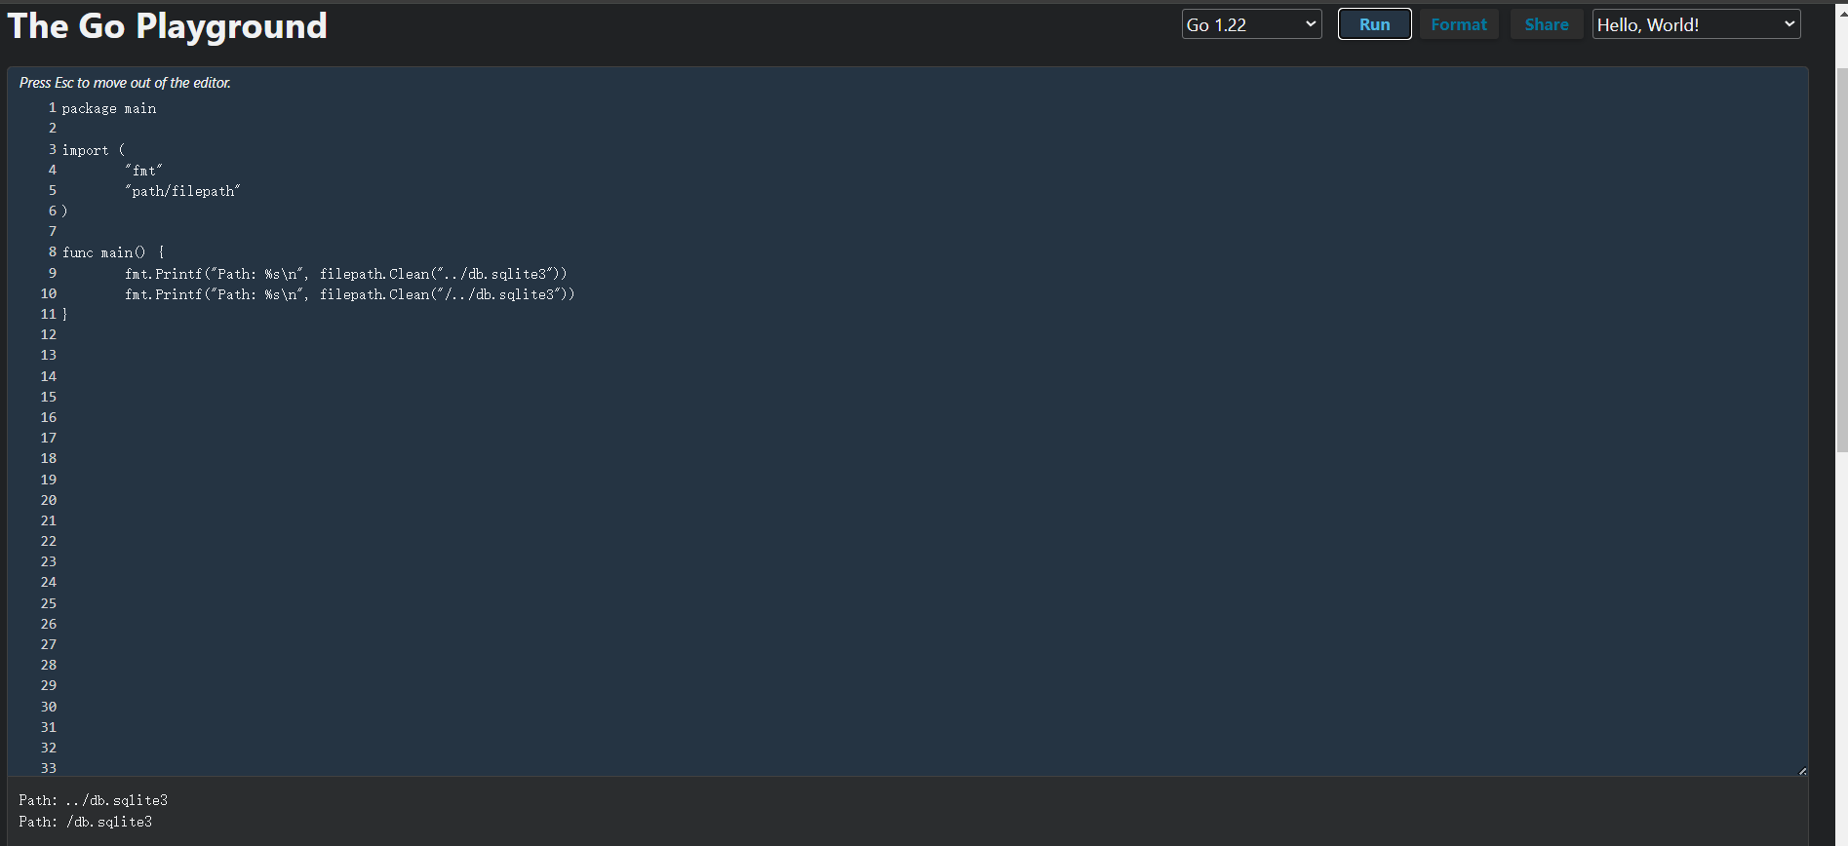The height and width of the screenshot is (846, 1848).
Task: Click line number 33 in the gutter
Action: coord(49,768)
